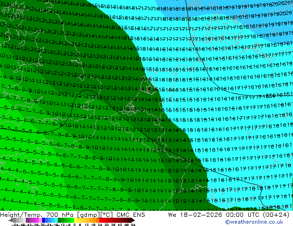
Task: Click the dark maroon right arrow of color scale
Action: (x=133, y=220)
